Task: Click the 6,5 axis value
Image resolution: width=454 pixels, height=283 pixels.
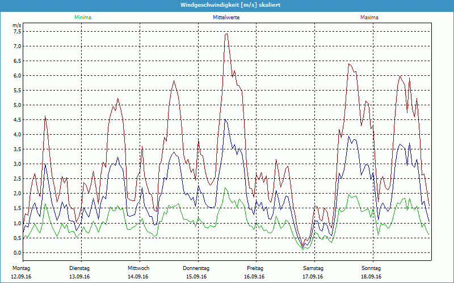Action: (18, 61)
